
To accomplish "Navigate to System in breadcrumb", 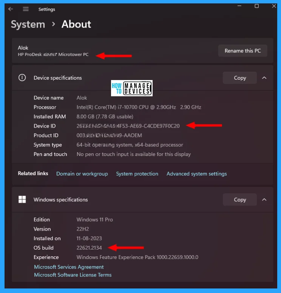I will tap(28, 24).
